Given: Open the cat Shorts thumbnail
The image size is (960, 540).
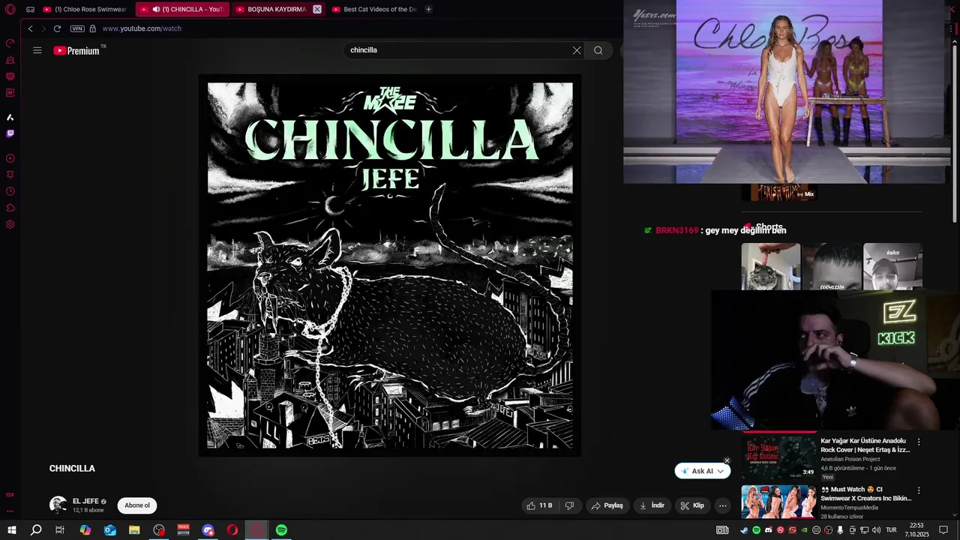Looking at the screenshot, I should (x=770, y=266).
